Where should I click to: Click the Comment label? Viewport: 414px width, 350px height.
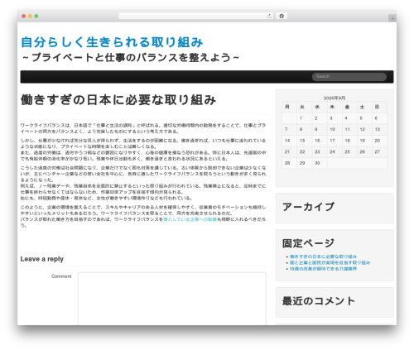(61, 276)
